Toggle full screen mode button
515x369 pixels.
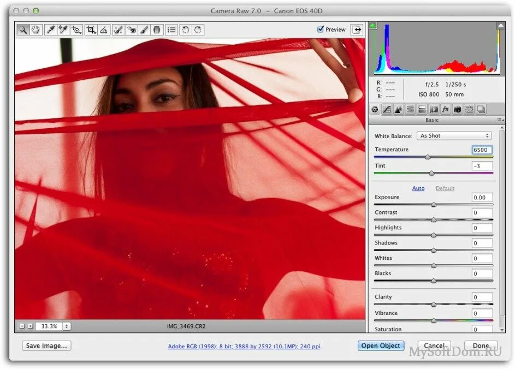click(x=357, y=29)
